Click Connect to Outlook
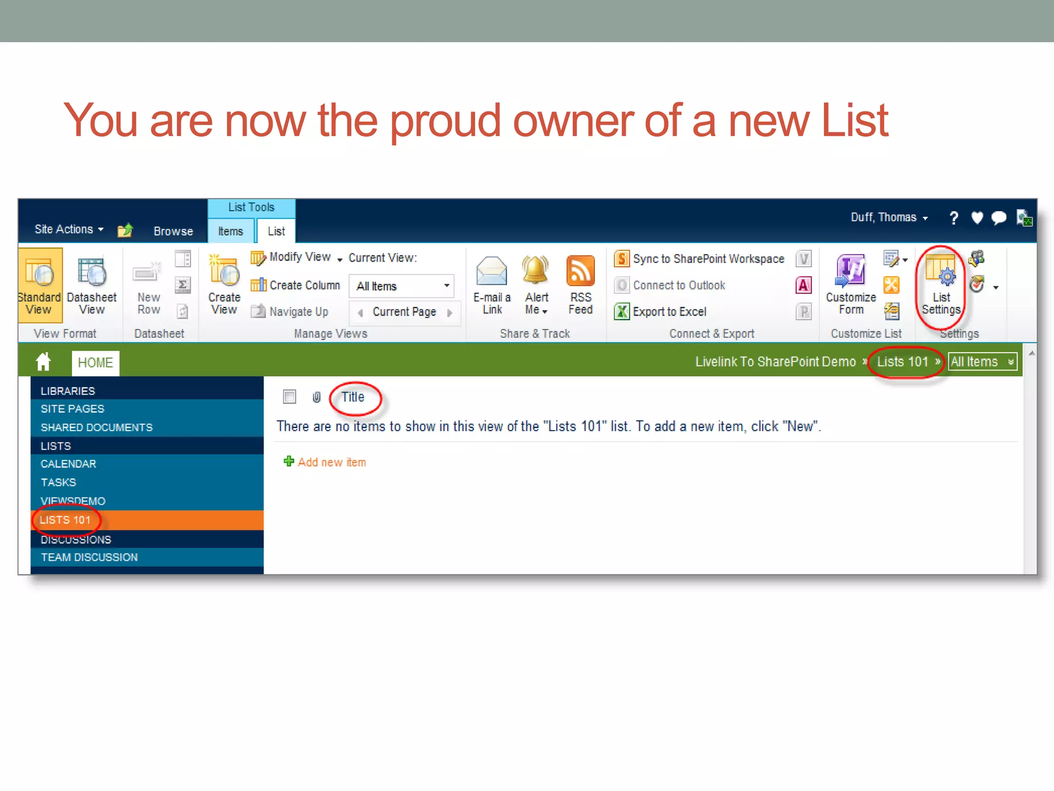 (670, 285)
